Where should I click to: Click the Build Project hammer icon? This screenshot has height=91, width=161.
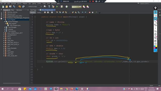[49, 7]
